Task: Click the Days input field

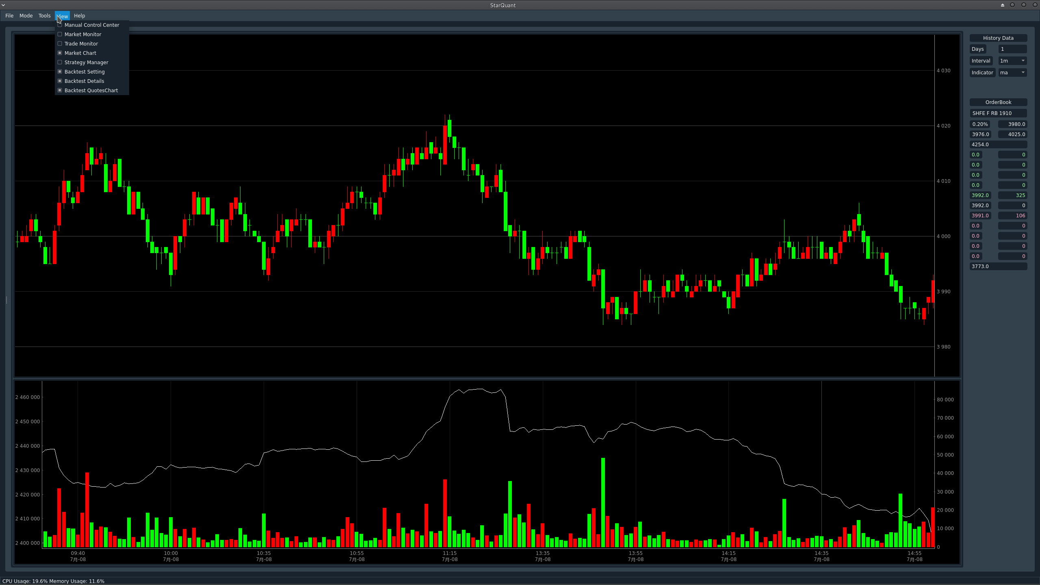Action: [x=1012, y=49]
